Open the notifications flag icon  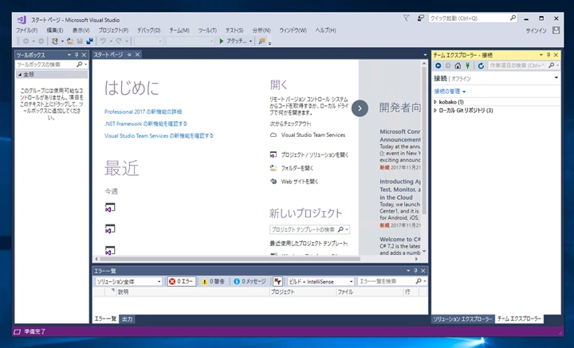point(406,18)
